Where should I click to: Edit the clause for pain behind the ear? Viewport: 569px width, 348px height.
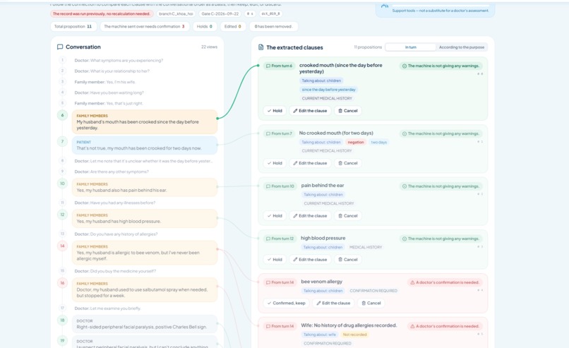click(310, 215)
